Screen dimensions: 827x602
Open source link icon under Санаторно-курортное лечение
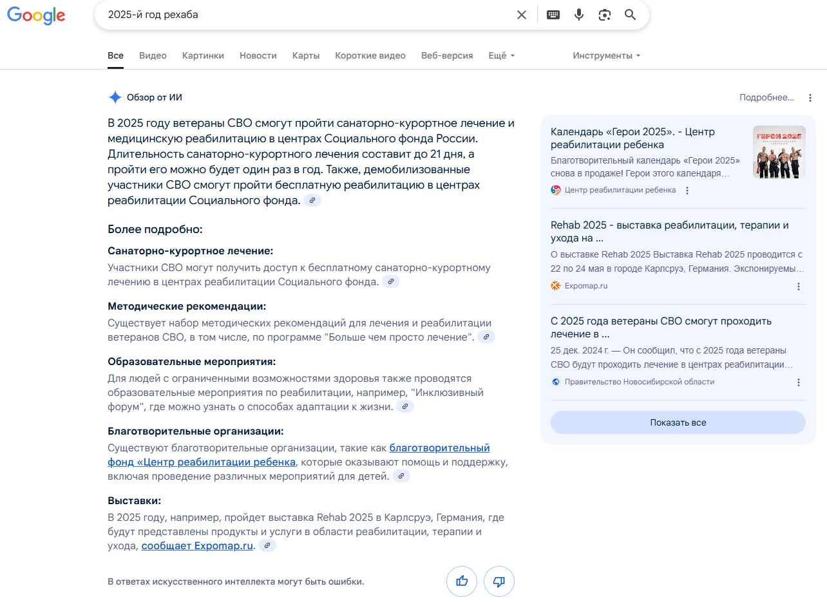click(391, 282)
